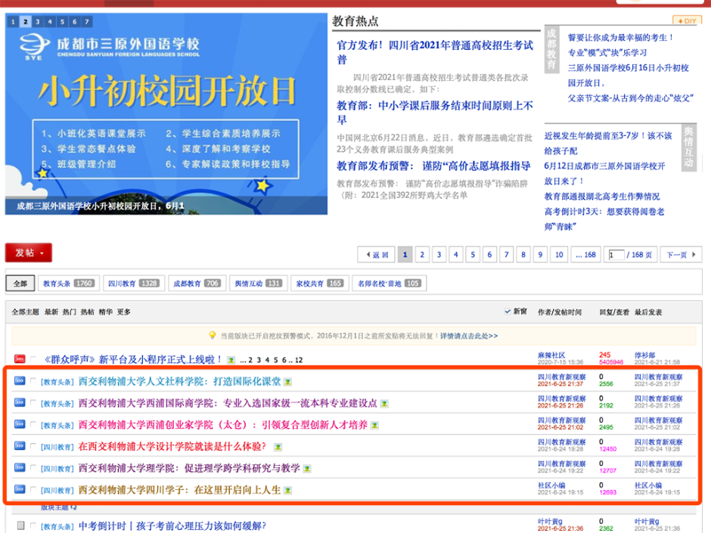
Task: Open thread icon for 西浦国际商学院 post
Action: [x=20, y=402]
